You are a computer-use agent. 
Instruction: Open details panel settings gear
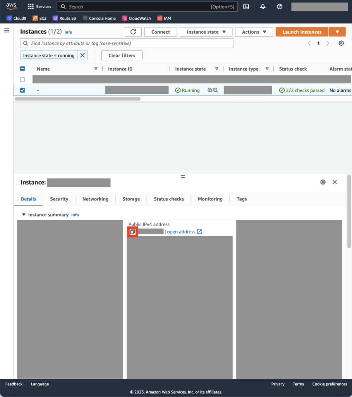tap(323, 182)
